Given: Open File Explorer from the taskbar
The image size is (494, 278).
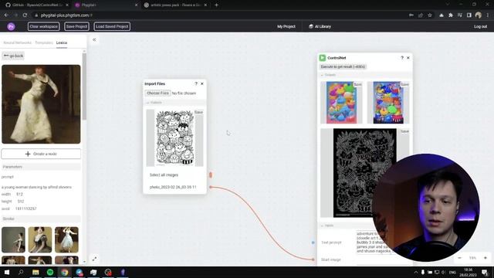Looking at the screenshot, I should coord(36,273).
